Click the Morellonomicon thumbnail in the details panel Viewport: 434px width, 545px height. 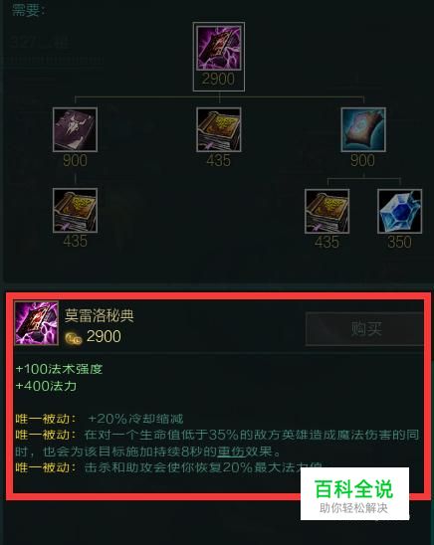(x=37, y=323)
